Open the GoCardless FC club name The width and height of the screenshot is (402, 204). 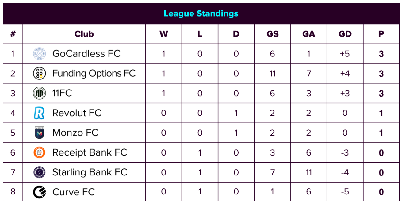[86, 54]
